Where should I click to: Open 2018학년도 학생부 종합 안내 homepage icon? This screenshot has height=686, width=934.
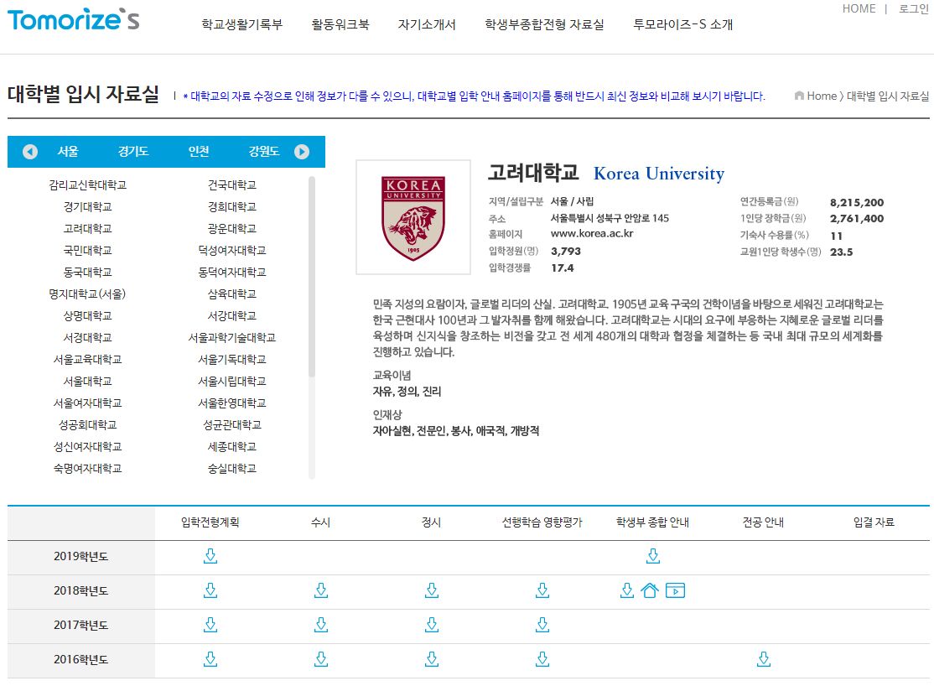(x=650, y=590)
